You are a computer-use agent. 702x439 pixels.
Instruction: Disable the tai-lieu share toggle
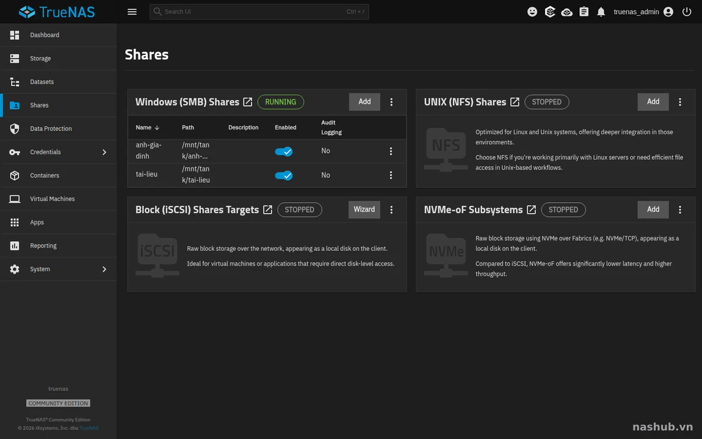(284, 175)
